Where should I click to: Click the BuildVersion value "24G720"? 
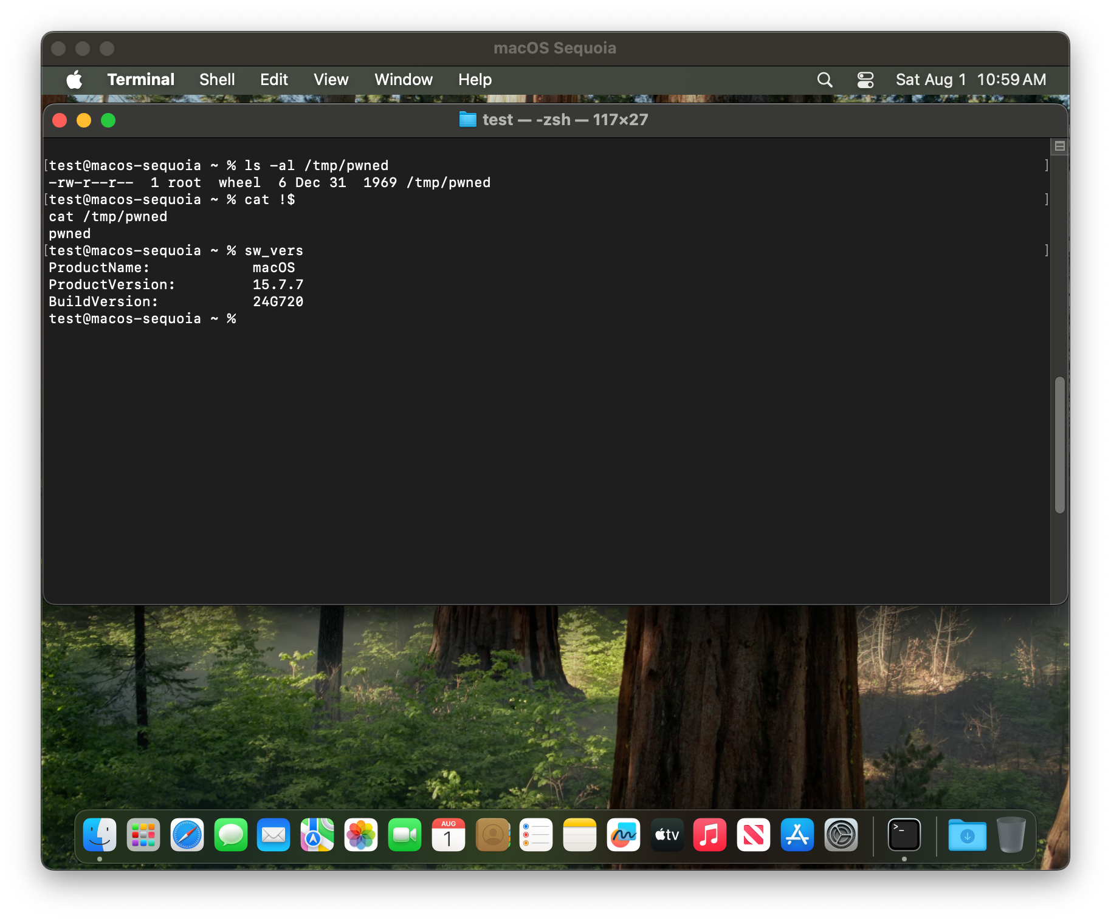278,301
